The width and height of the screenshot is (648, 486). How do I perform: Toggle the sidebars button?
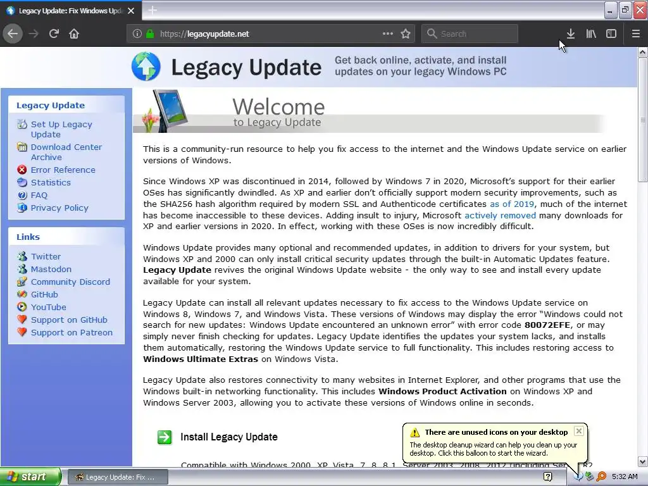coord(611,34)
